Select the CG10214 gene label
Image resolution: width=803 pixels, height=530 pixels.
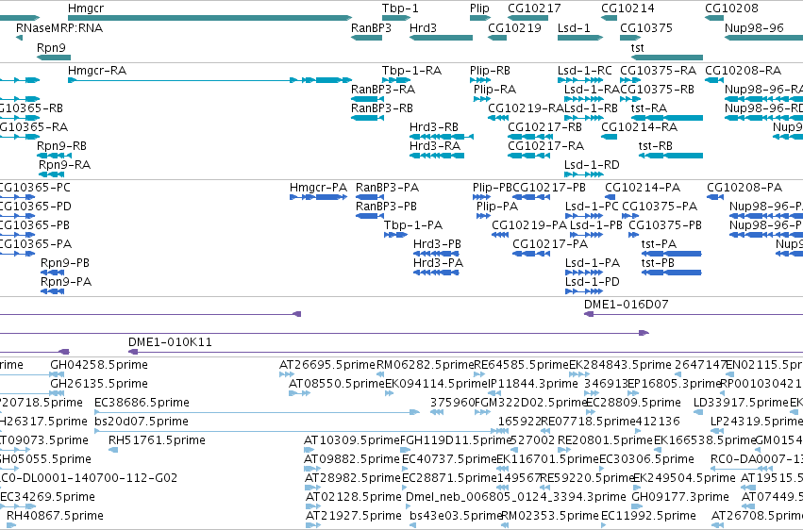[x=627, y=8]
